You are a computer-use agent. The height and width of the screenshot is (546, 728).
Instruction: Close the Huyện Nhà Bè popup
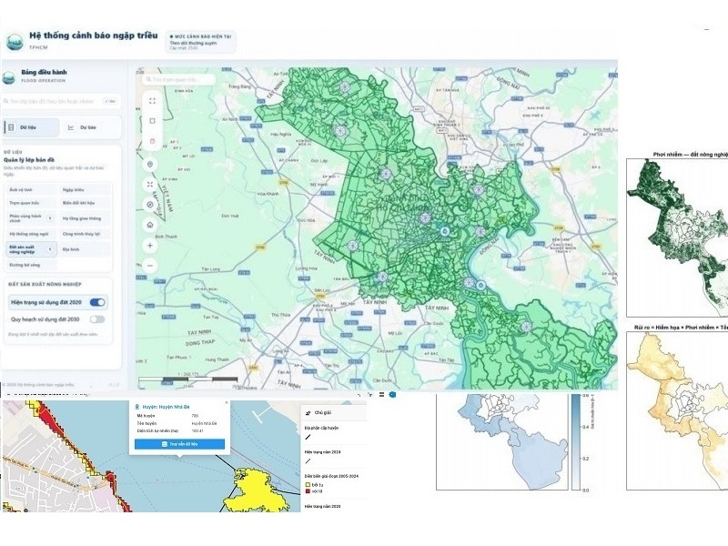click(227, 402)
